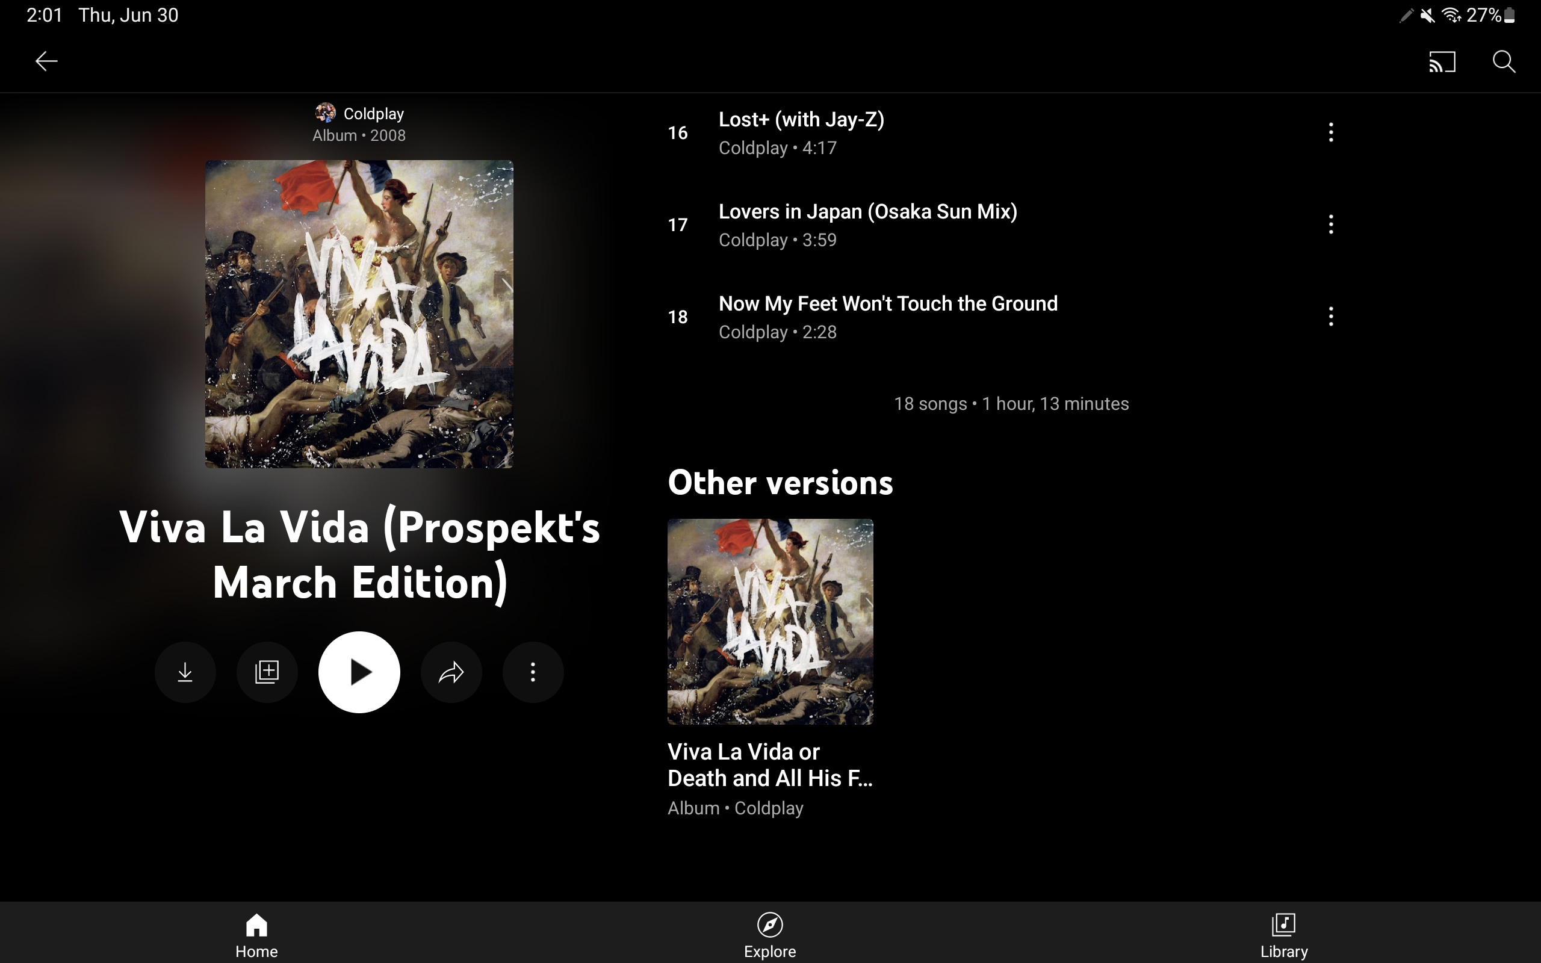
Task: Open Viva La Vida or Death title link
Action: [770, 765]
